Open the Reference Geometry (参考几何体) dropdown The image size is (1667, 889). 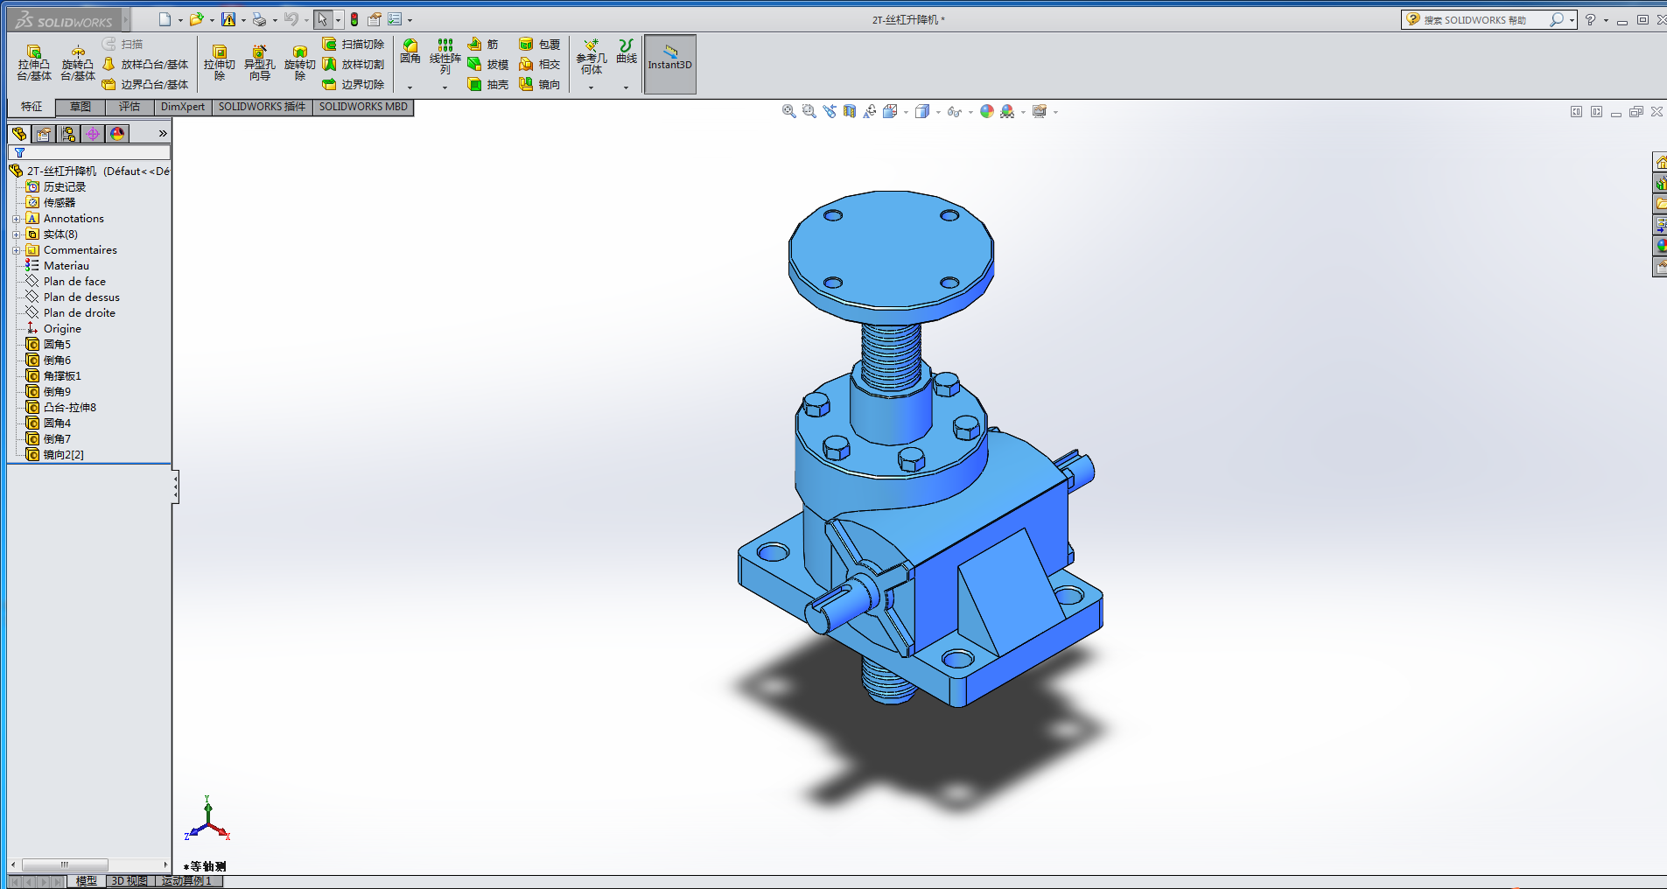591,87
